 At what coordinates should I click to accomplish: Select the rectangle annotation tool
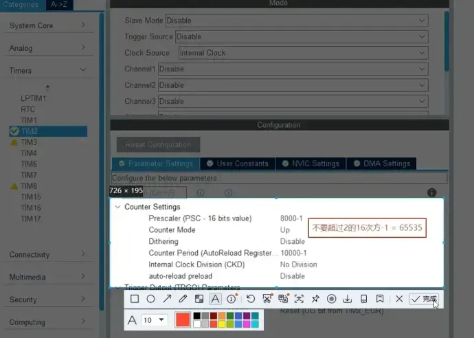click(135, 299)
